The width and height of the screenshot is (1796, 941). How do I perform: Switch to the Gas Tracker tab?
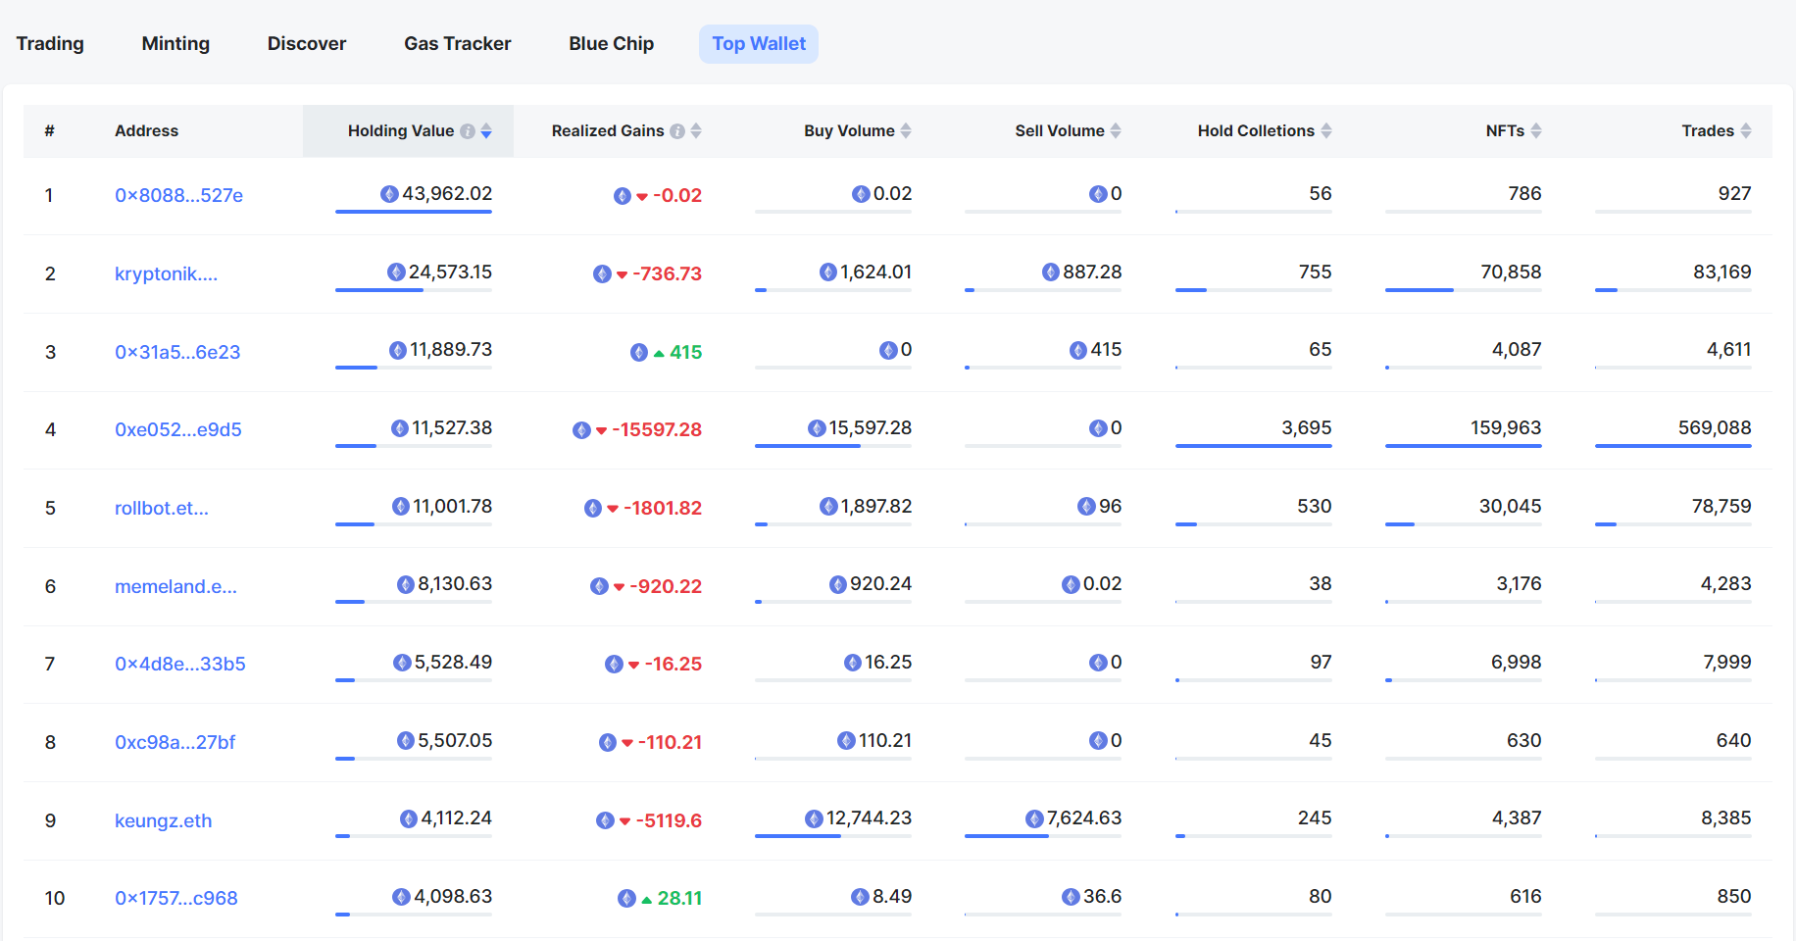tap(457, 44)
